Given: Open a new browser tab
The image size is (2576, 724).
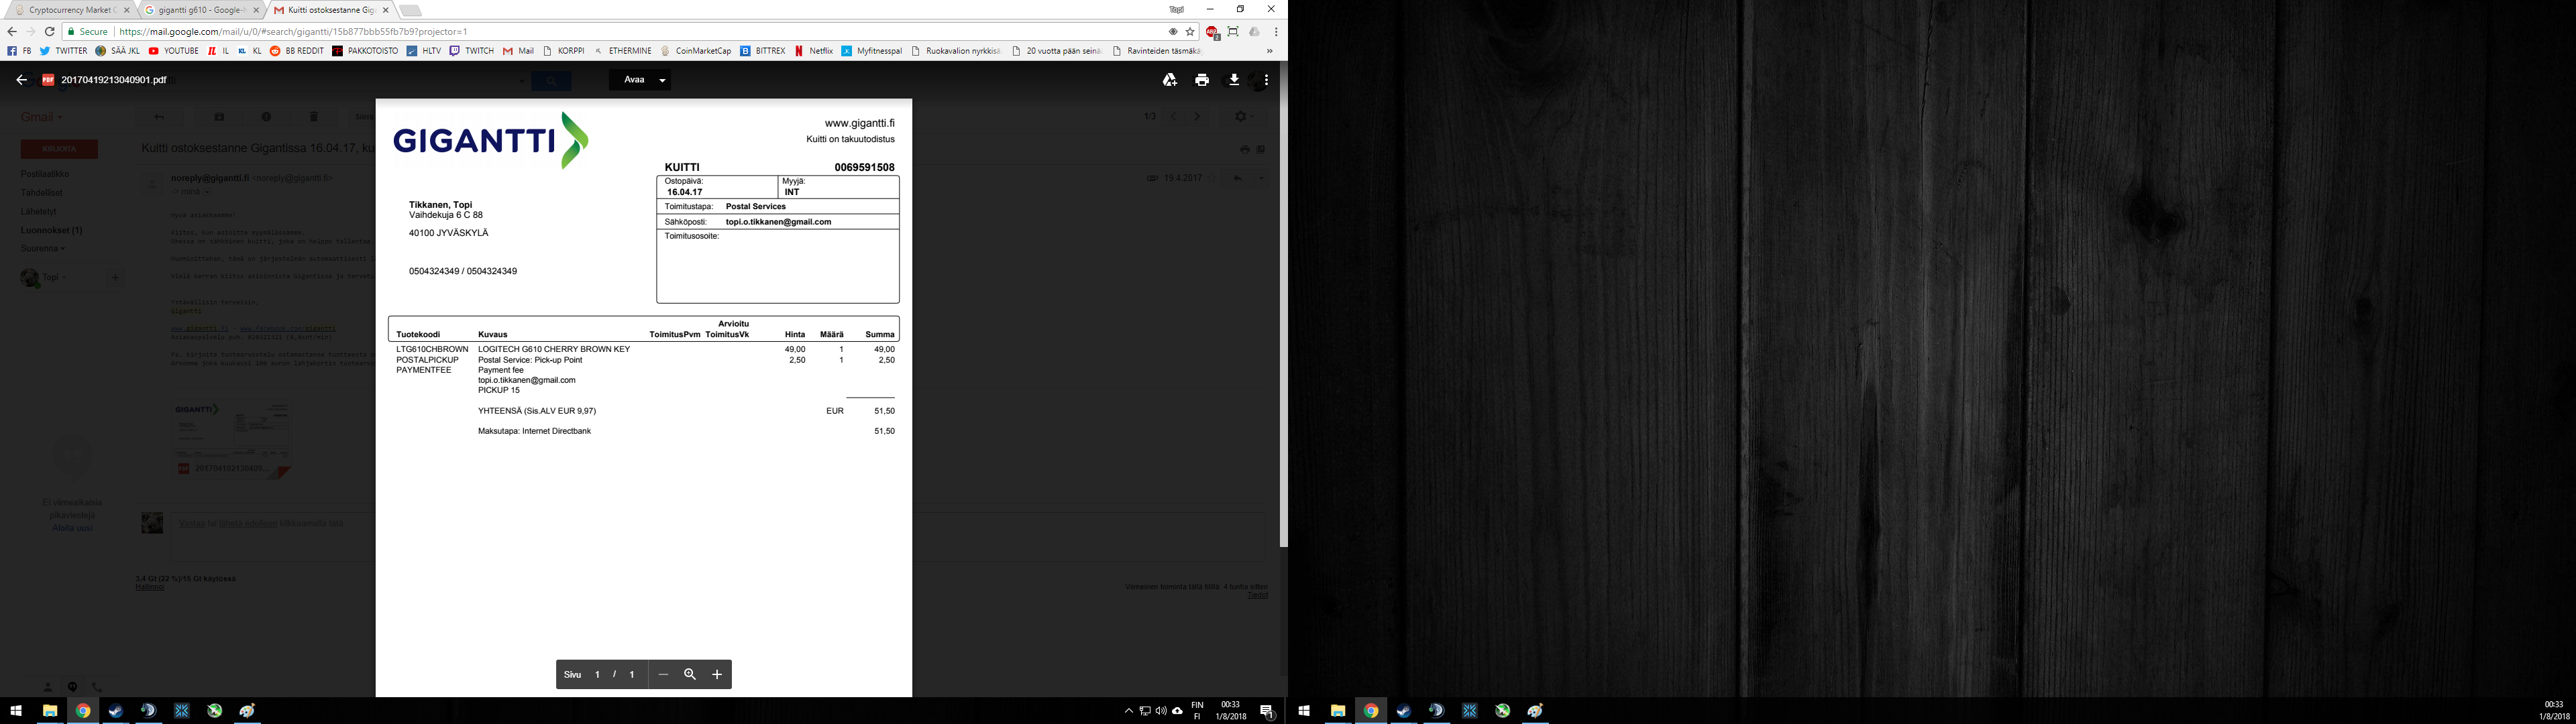Looking at the screenshot, I should coord(410,11).
